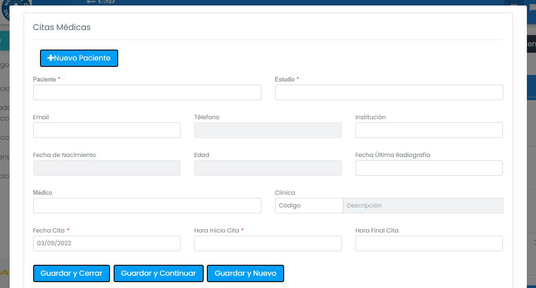Screen dimensions: 536x288
Task: Click the Clínica Descripción field
Action: [x=423, y=206]
